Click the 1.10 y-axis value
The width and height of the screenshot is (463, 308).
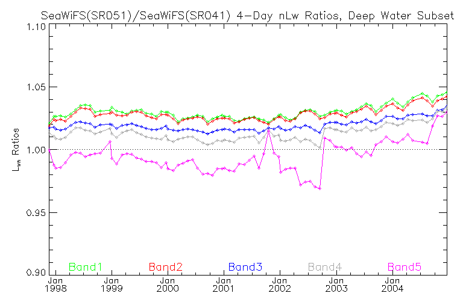coord(36,27)
